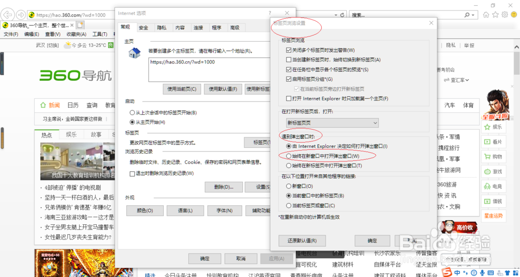Screen dimensions: 520x277
Task: Click the home icon beside 新闻 on page
Action: [43, 105]
